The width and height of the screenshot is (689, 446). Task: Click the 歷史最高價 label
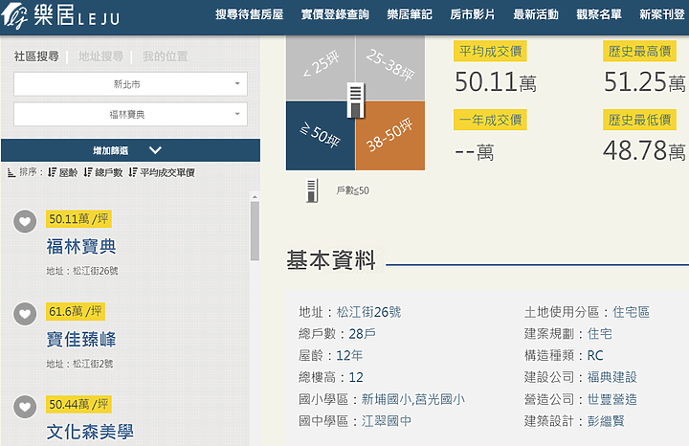click(x=639, y=52)
